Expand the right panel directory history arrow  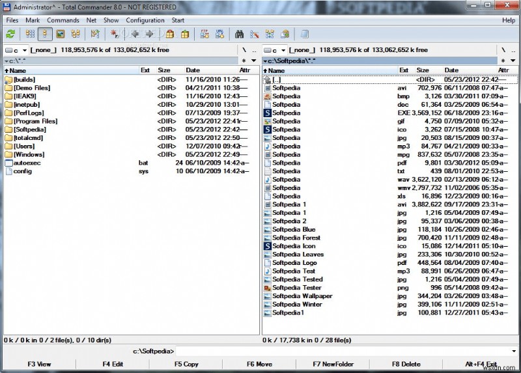(513, 61)
